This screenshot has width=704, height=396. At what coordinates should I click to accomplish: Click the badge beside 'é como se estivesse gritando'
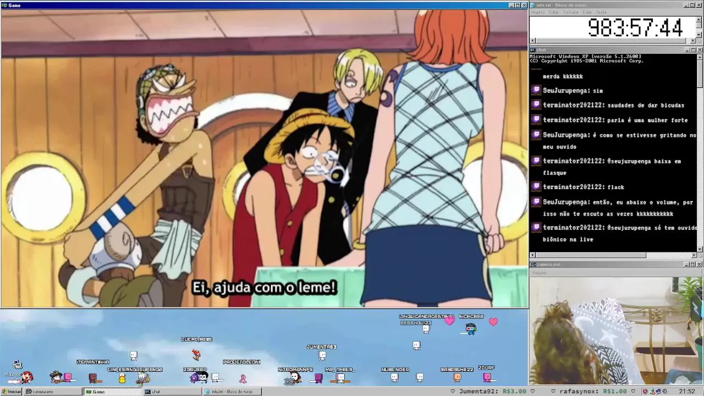(x=536, y=134)
